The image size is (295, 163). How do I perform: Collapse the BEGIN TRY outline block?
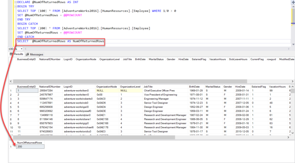[16, 7]
